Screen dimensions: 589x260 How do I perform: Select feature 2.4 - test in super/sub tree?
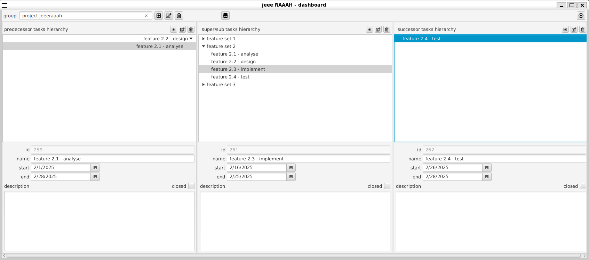pos(230,77)
